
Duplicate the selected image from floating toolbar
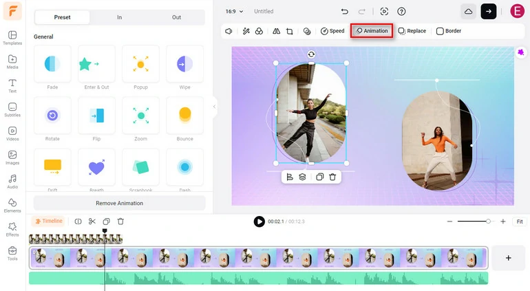pyautogui.click(x=320, y=177)
